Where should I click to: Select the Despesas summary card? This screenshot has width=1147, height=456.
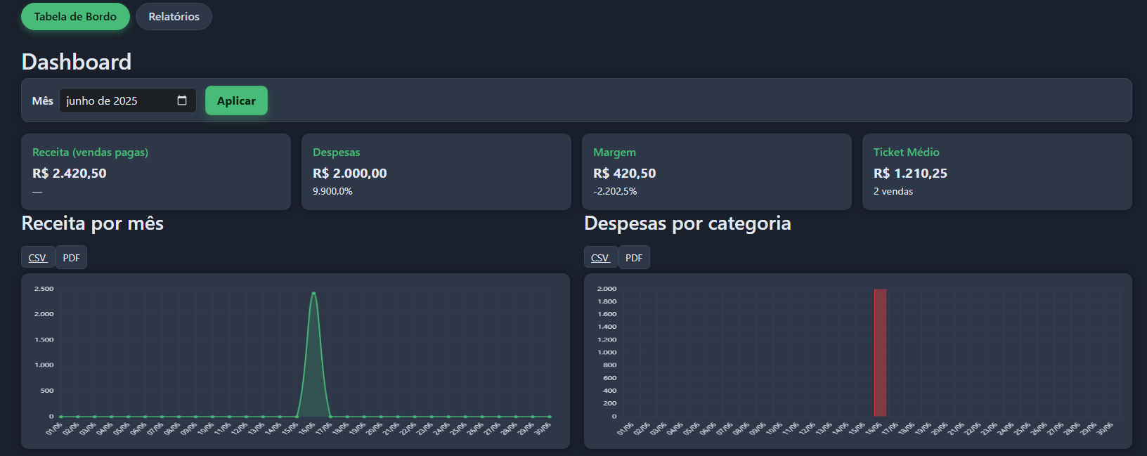[436, 171]
